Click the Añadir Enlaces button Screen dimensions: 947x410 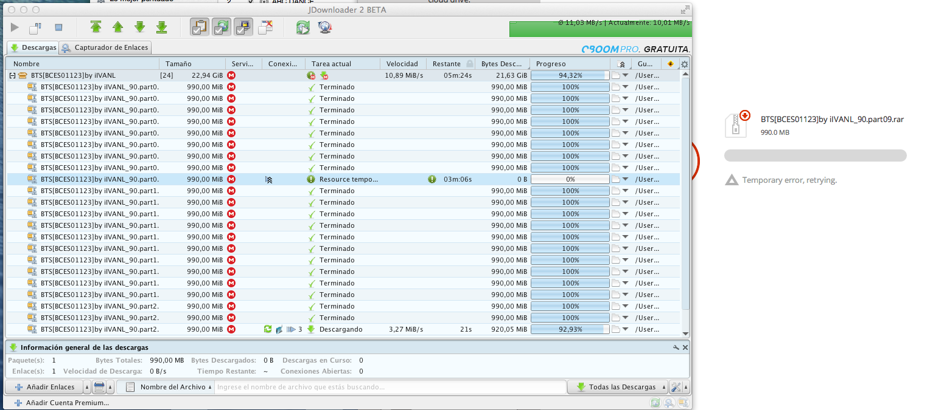(44, 387)
